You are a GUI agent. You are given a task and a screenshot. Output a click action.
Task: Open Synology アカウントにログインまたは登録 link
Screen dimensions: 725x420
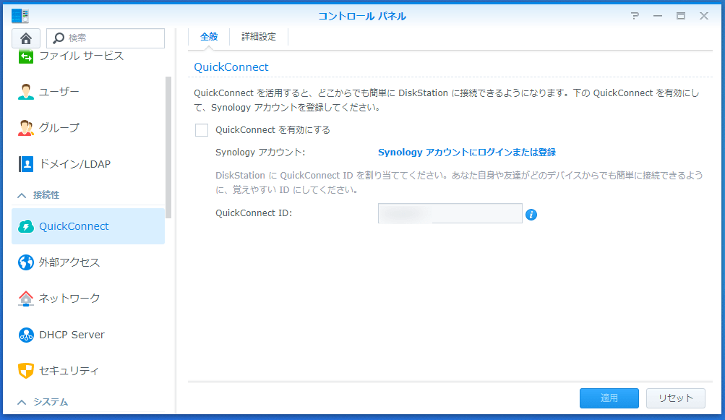(x=466, y=153)
